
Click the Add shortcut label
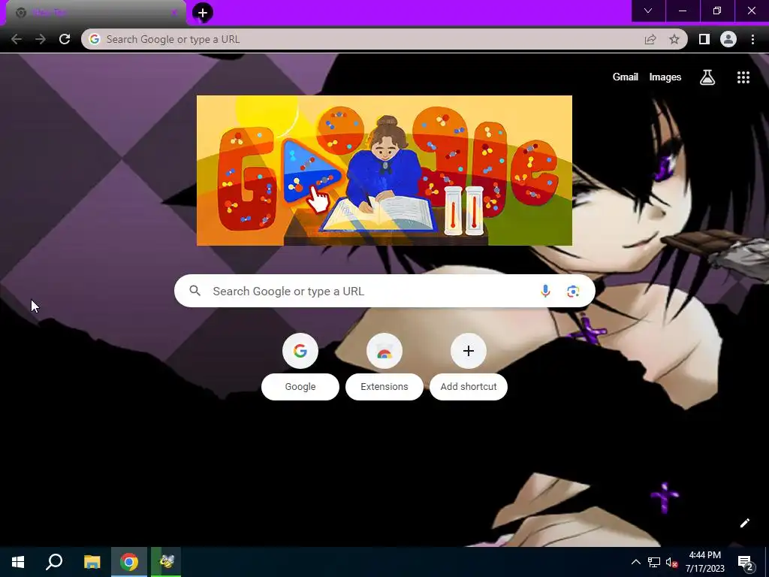(x=469, y=387)
